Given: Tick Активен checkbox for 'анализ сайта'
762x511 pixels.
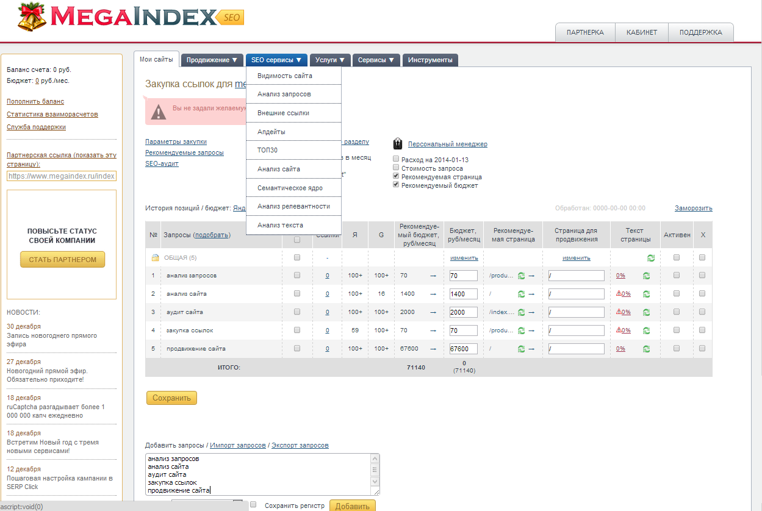Looking at the screenshot, I should 677,294.
